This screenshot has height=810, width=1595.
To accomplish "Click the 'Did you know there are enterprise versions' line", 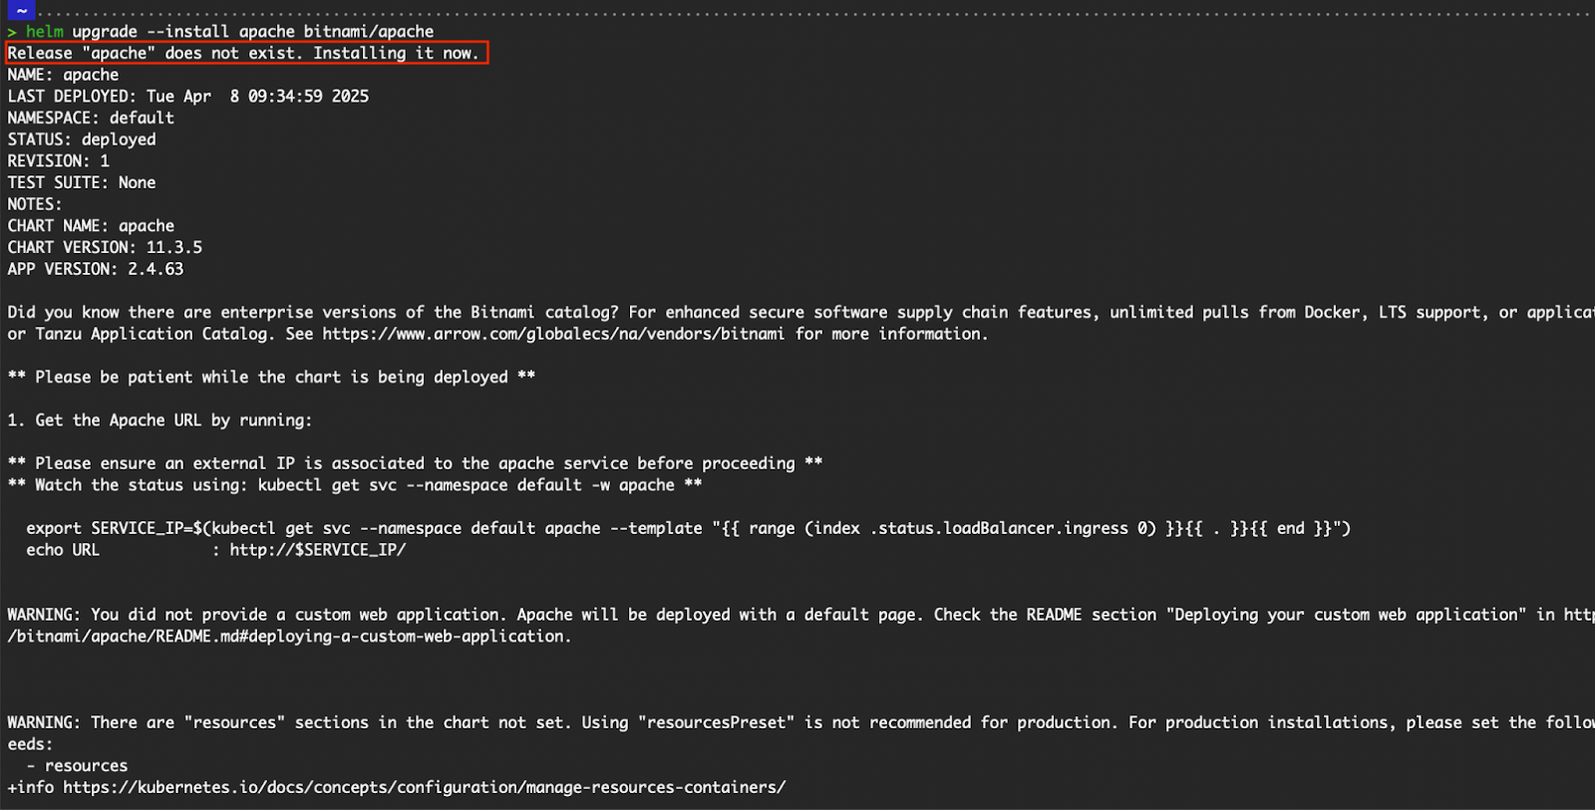I will (800, 313).
